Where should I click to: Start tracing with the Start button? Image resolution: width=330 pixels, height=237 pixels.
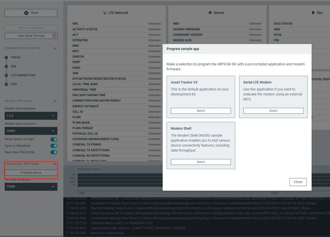[31, 13]
